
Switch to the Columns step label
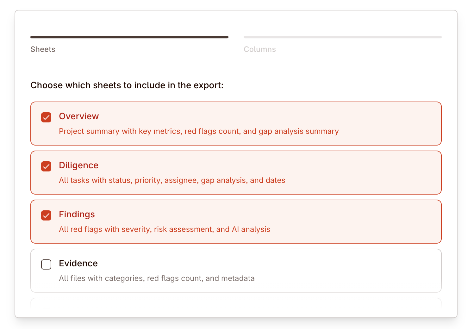coord(259,49)
